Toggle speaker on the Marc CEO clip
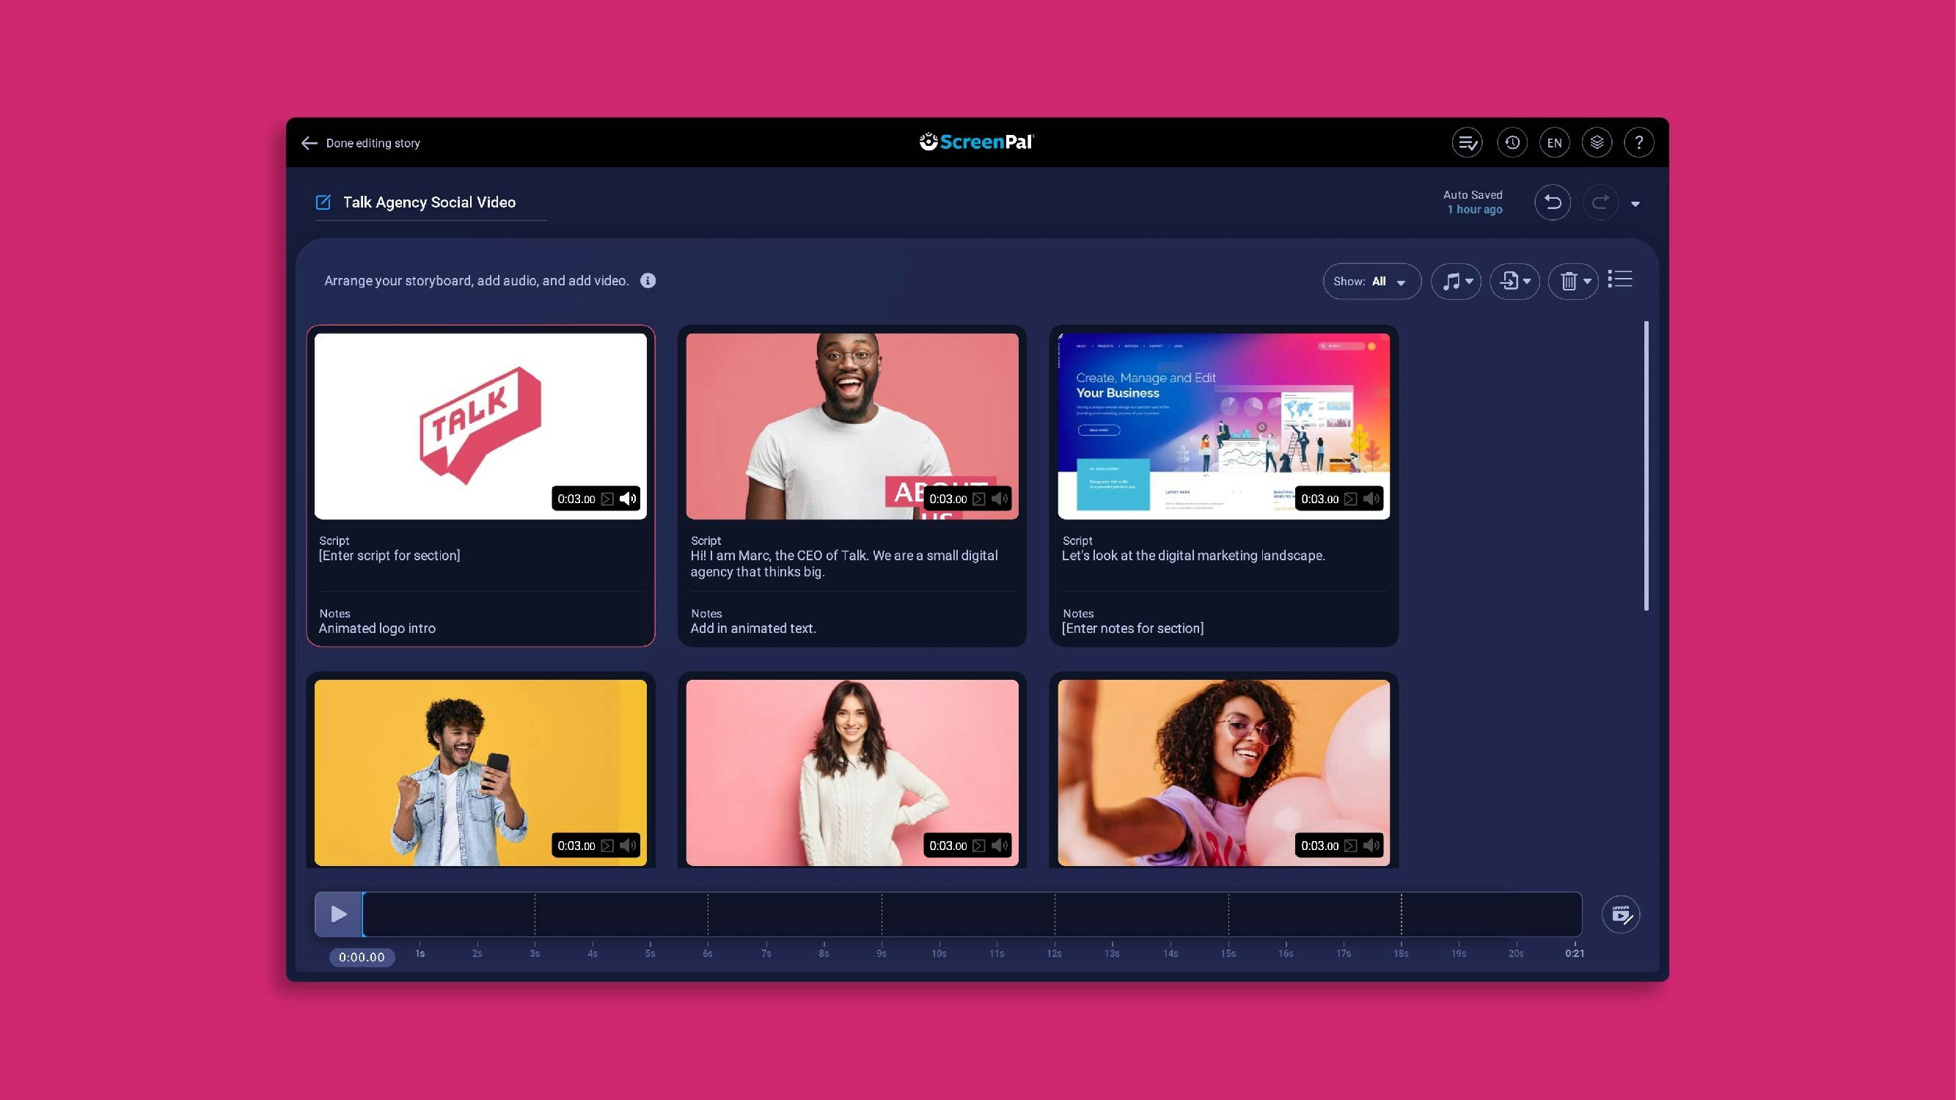Screen dimensions: 1956x1100 point(999,499)
